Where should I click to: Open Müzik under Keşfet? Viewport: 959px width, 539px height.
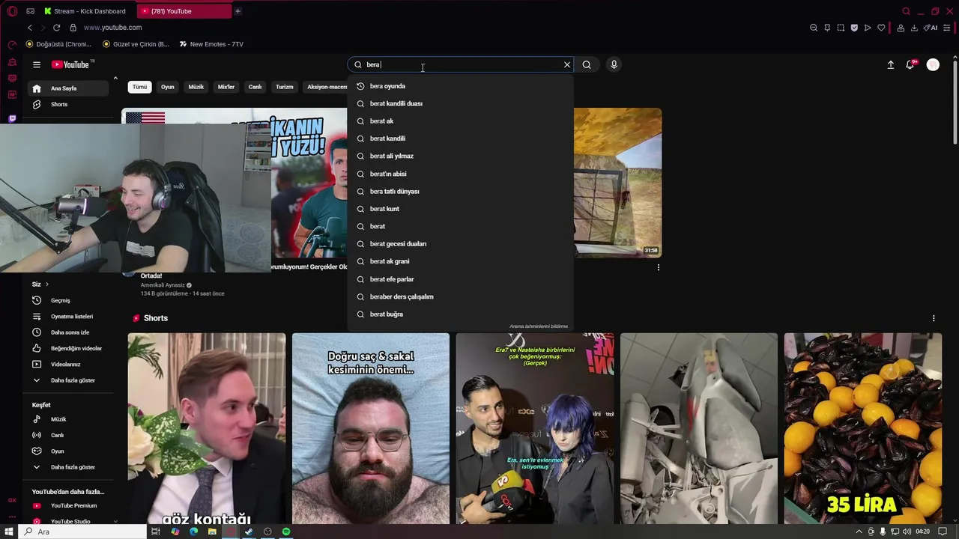point(68,419)
